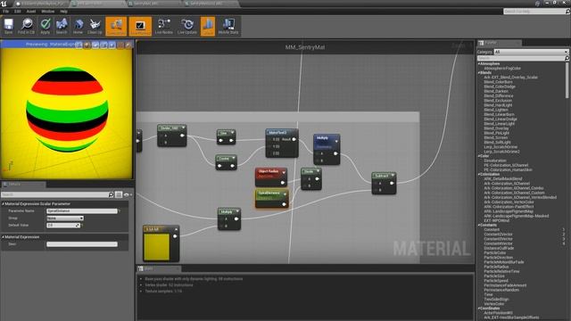Click Find in CB magnifier icon
This screenshot has height=321, width=571.
[x=26, y=26]
